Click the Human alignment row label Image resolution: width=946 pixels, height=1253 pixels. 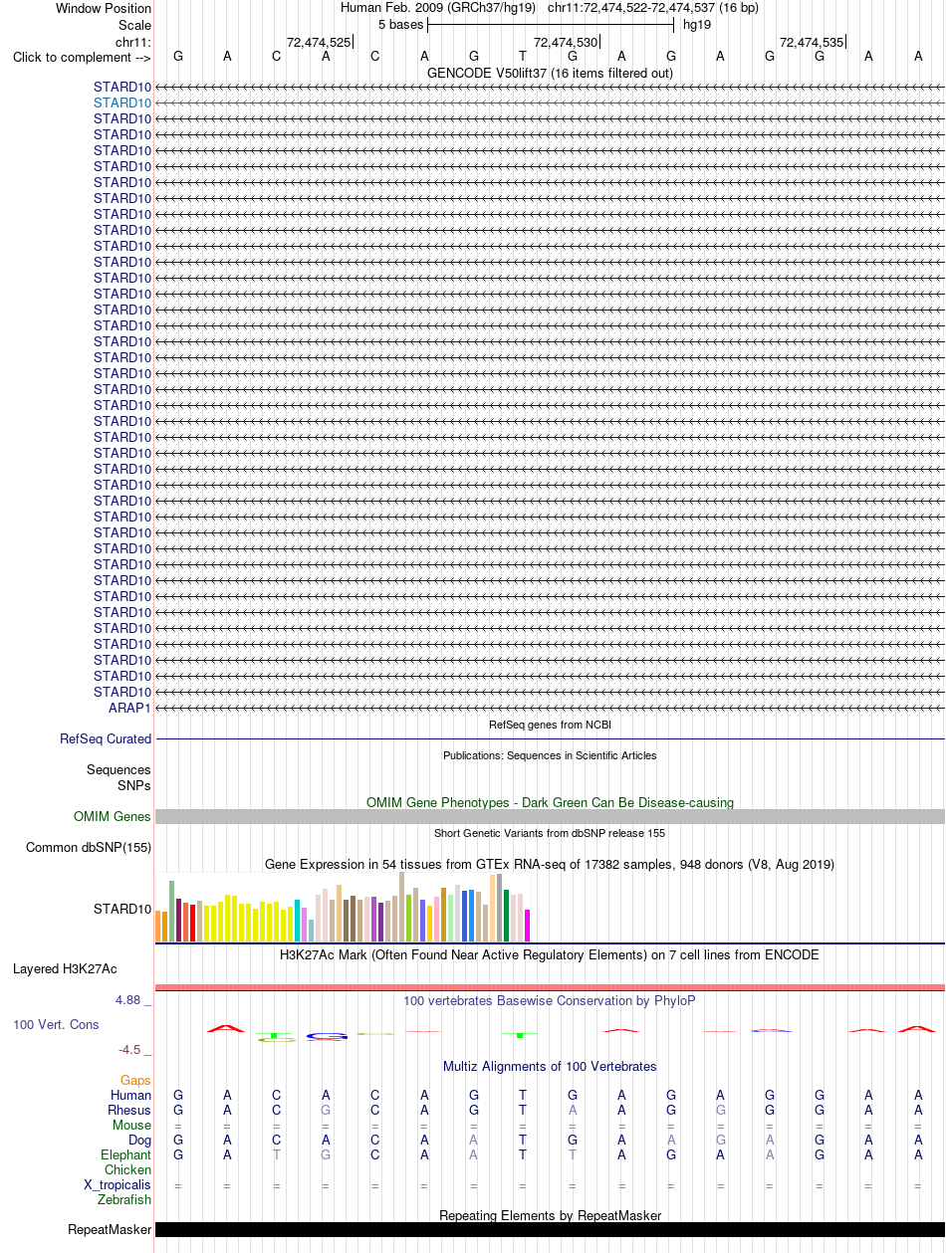click(x=131, y=1095)
